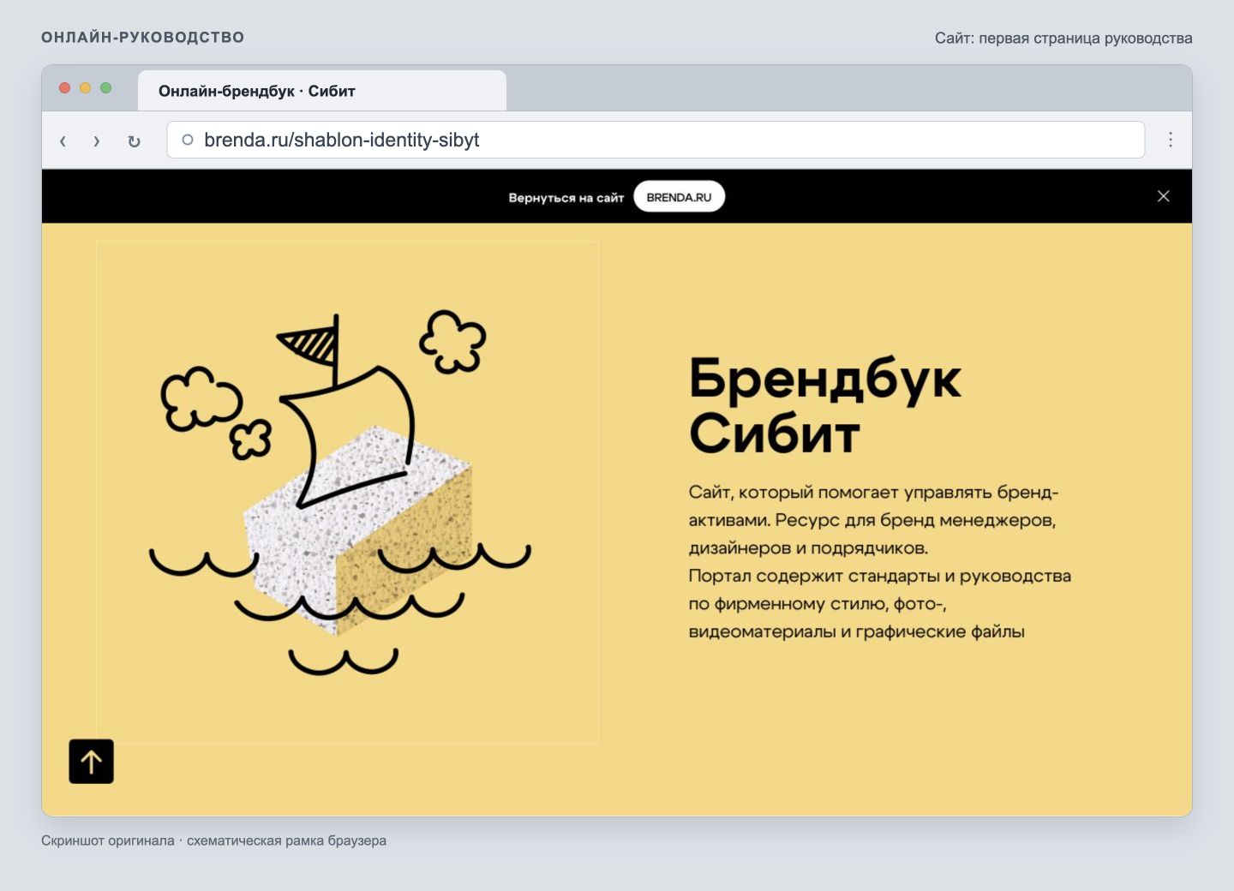The width and height of the screenshot is (1234, 891).
Task: Click the yellow window minimize dot
Action: pos(85,87)
